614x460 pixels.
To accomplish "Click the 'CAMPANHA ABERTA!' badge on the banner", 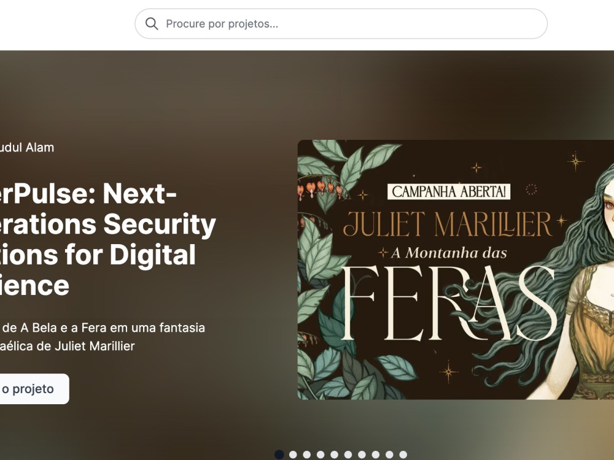I will click(x=449, y=191).
